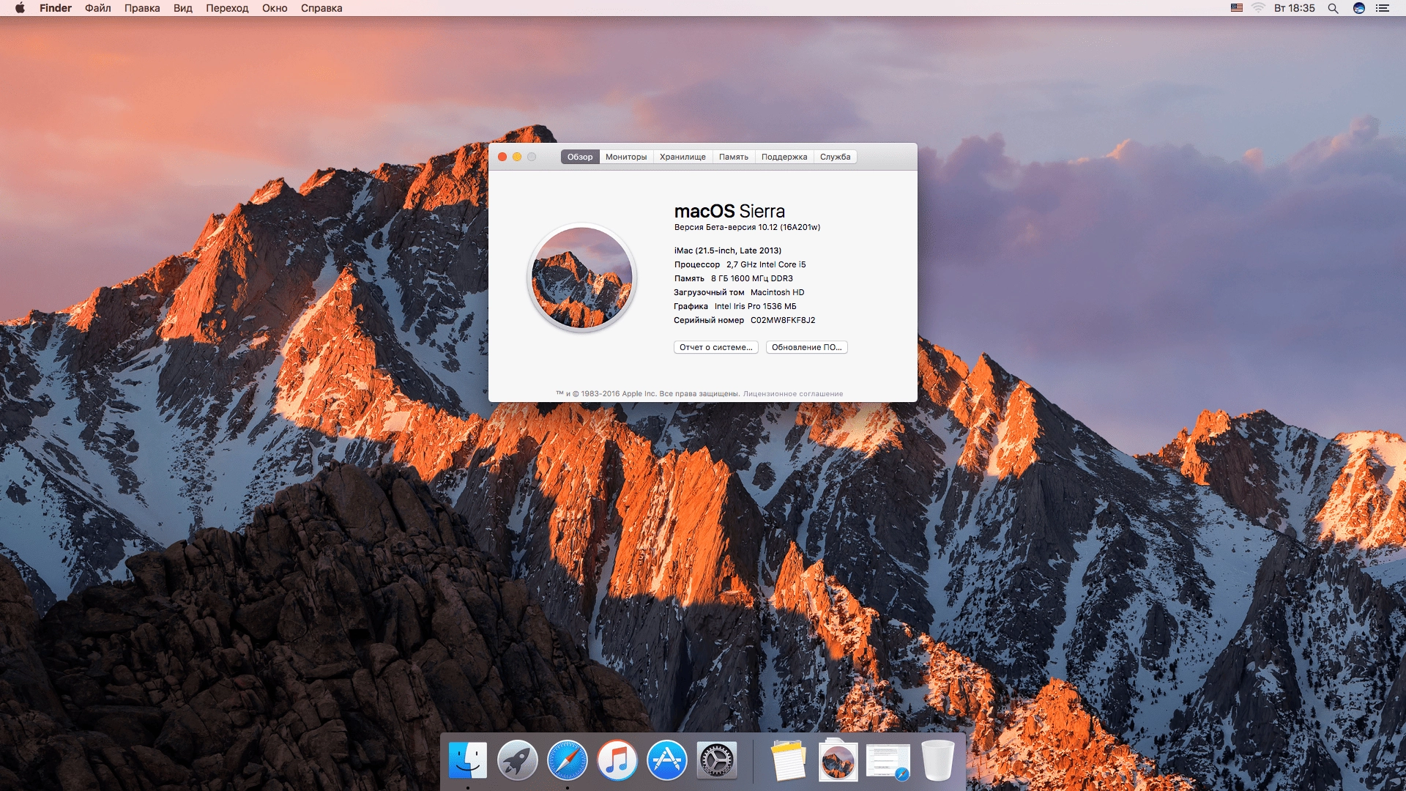This screenshot has height=791, width=1406.
Task: Open the App Store Dock icon
Action: [x=666, y=760]
